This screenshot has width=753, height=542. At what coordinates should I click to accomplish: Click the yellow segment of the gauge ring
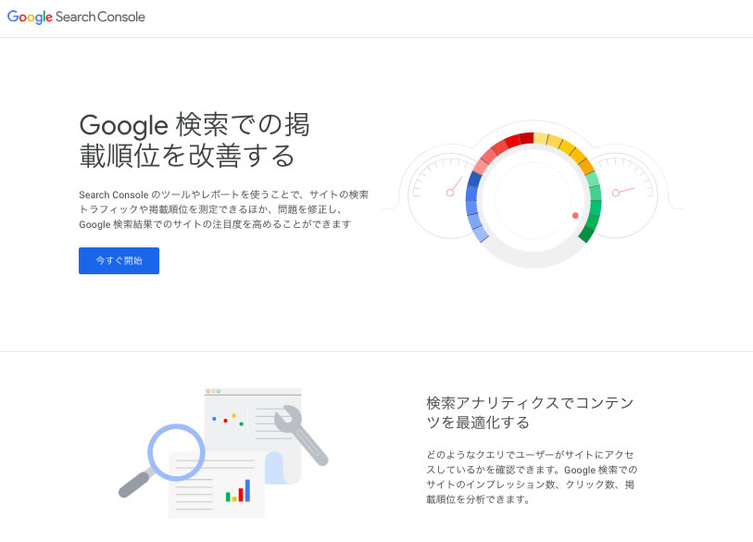(x=565, y=147)
